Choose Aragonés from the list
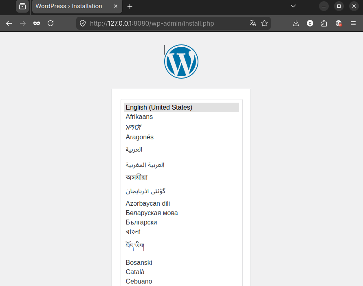This screenshot has height=286, width=363. pos(182,137)
